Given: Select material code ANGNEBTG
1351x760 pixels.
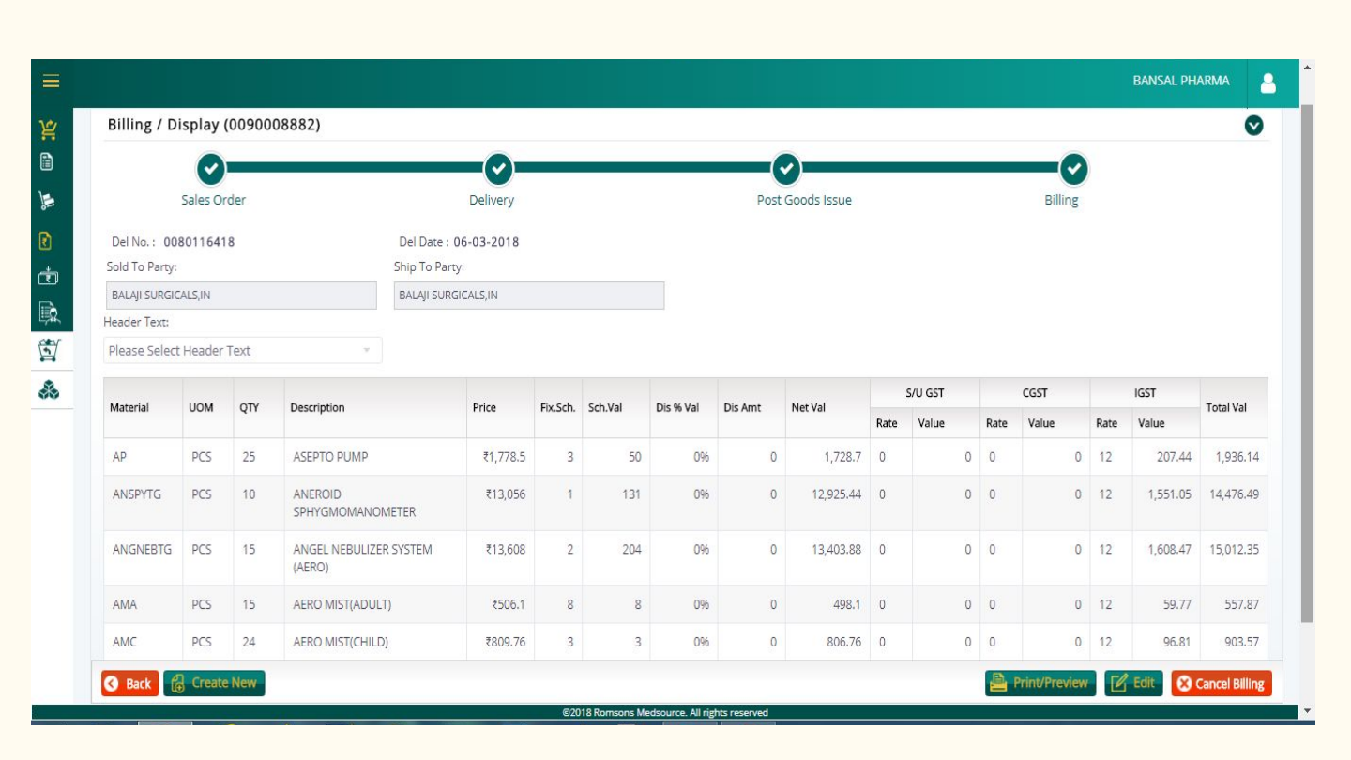Looking at the screenshot, I should (x=143, y=550).
